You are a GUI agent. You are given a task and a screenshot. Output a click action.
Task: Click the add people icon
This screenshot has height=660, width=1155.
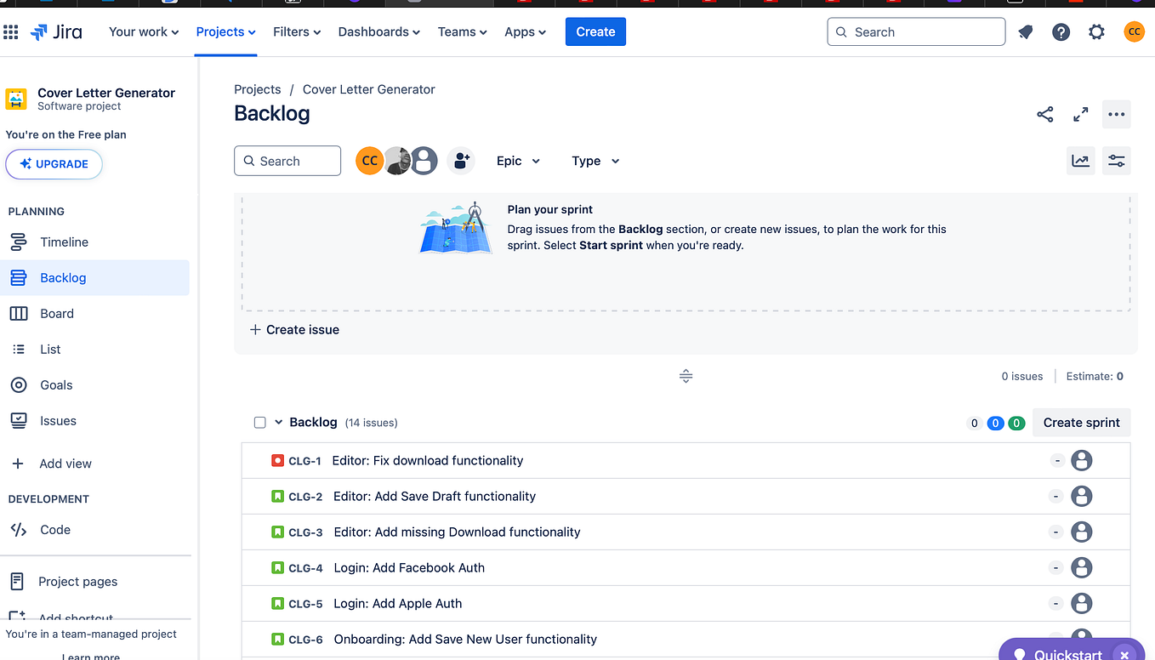coord(461,161)
